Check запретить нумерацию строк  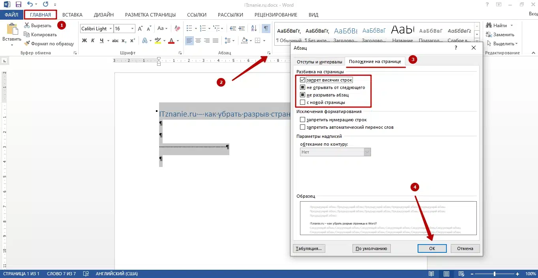(303, 120)
